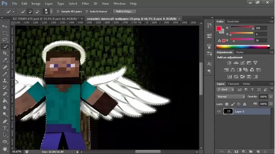Switch to the Swatches tab
The height and width of the screenshot is (154, 275).
pos(233,21)
